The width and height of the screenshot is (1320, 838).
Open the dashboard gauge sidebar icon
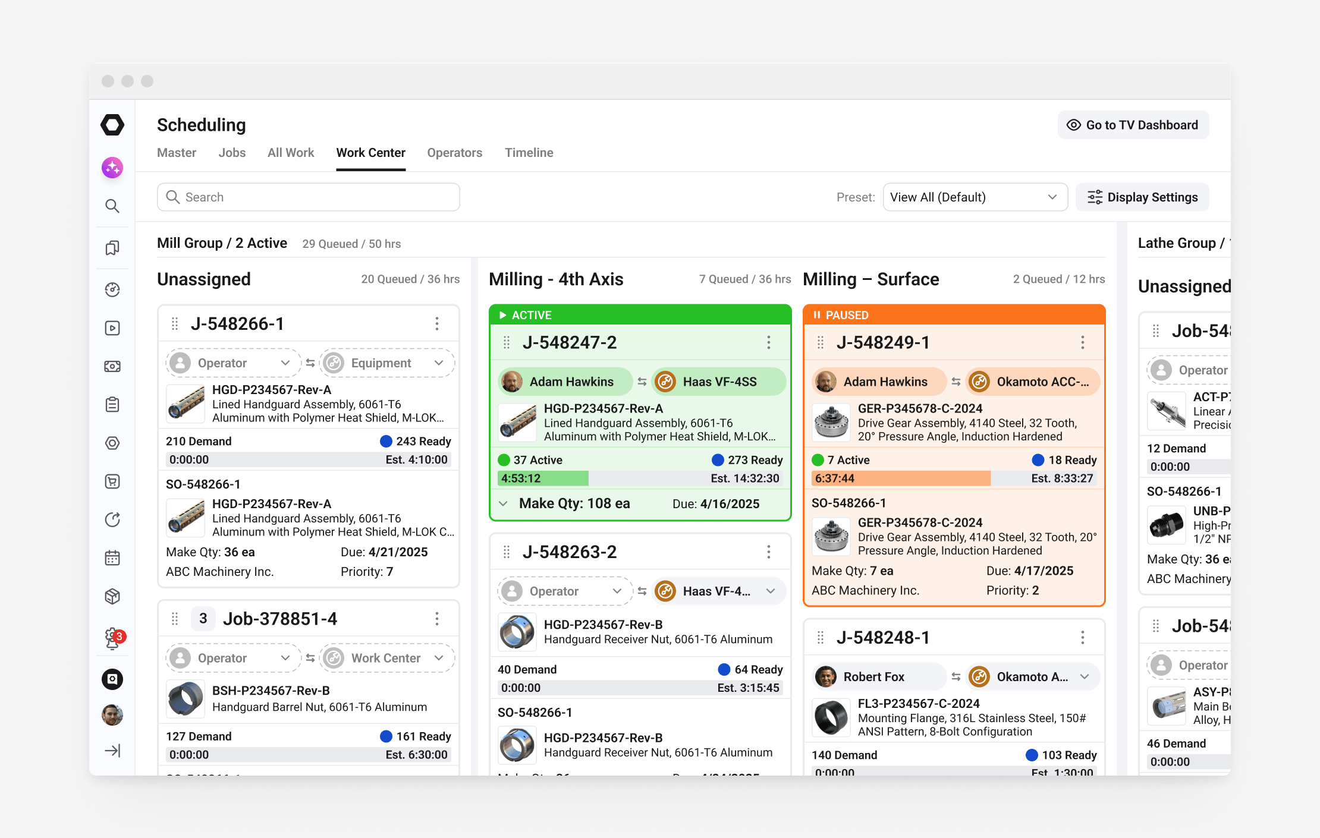coord(112,289)
